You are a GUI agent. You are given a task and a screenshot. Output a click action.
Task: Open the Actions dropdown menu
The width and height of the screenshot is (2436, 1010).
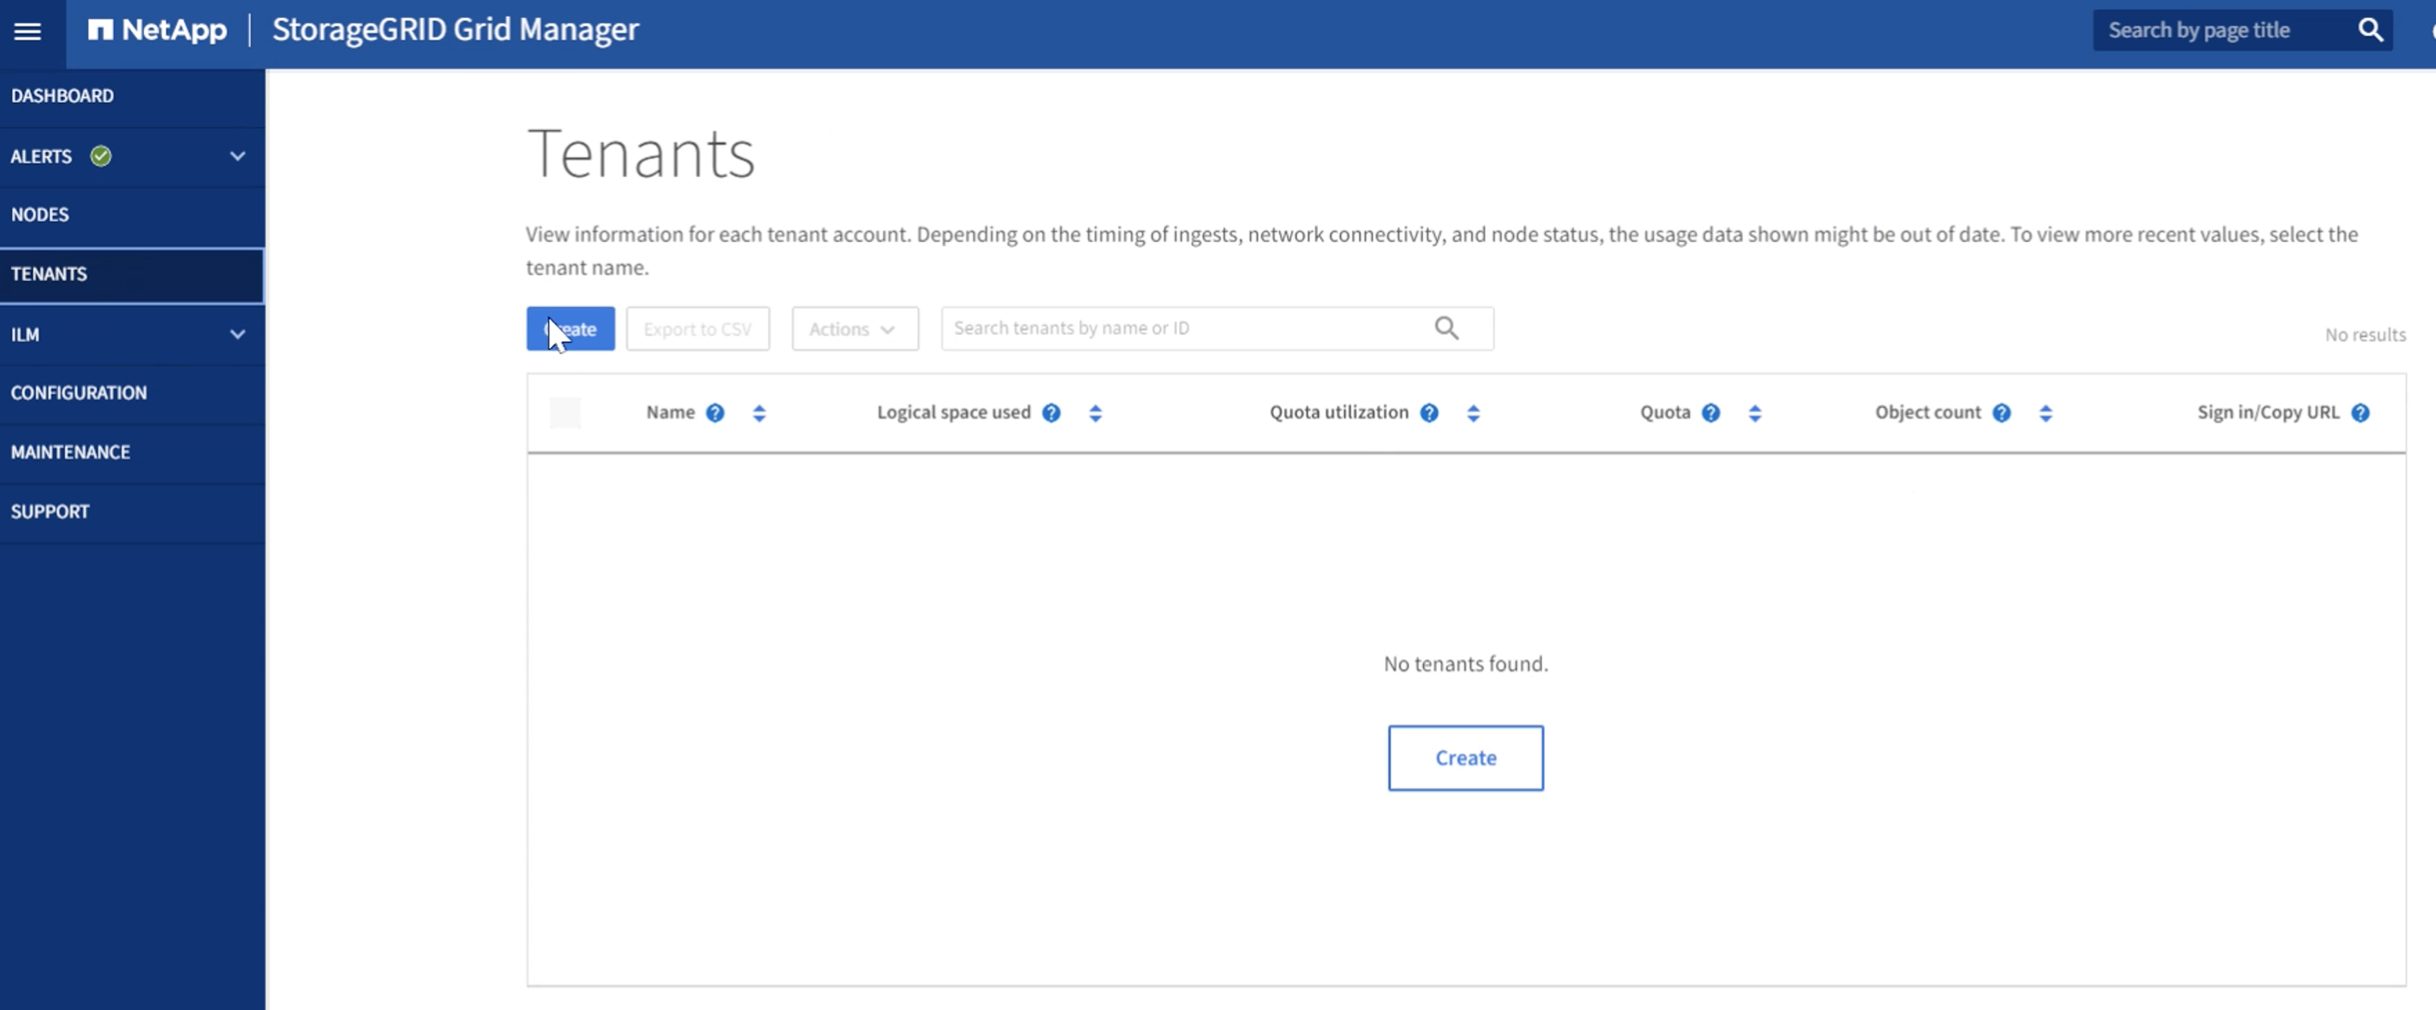853,328
